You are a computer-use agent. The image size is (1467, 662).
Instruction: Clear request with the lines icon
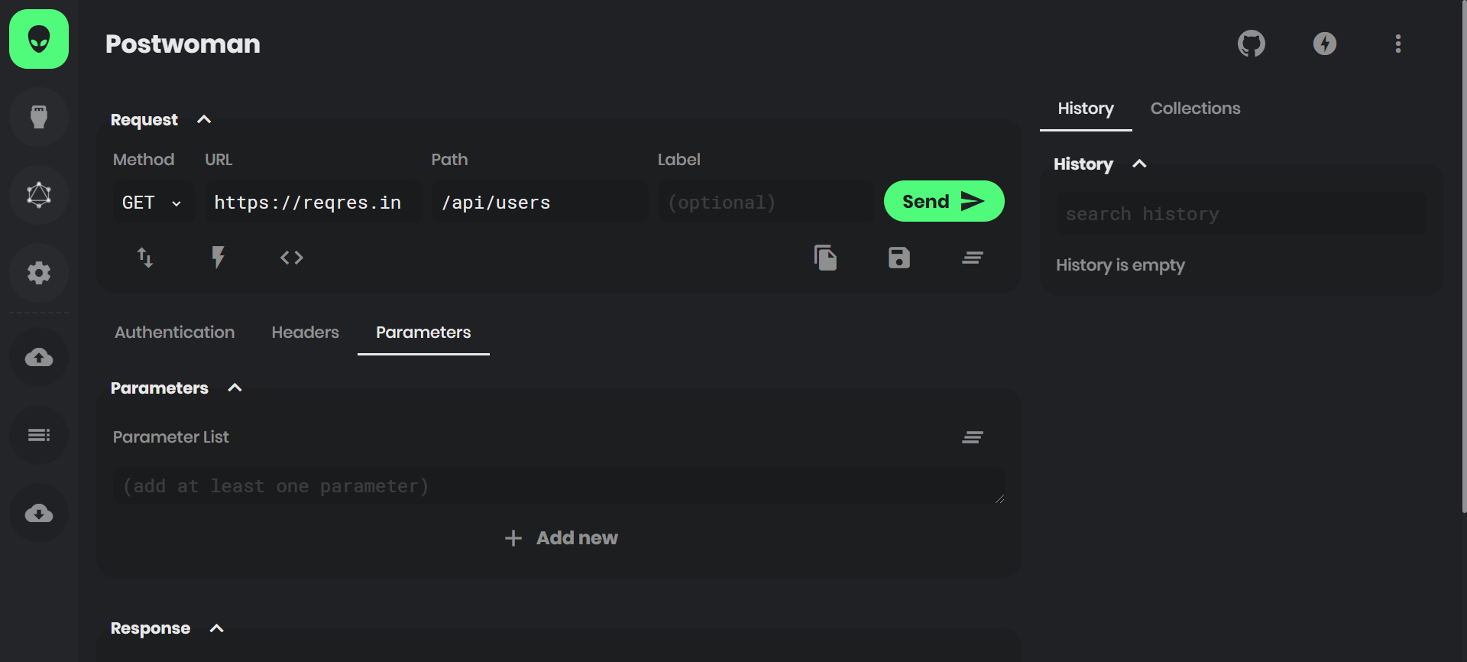(x=973, y=258)
